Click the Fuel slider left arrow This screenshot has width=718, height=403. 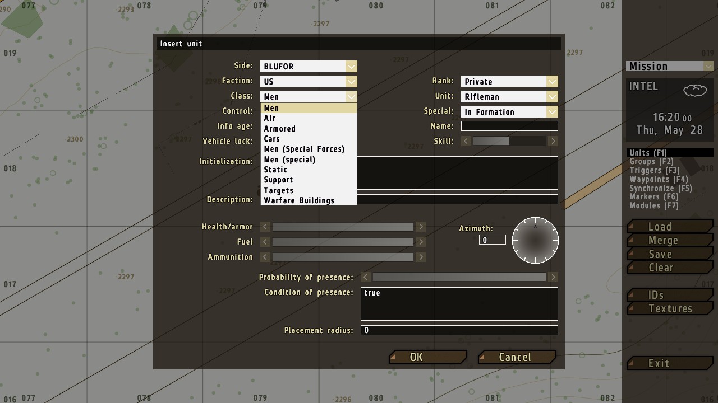coord(265,242)
